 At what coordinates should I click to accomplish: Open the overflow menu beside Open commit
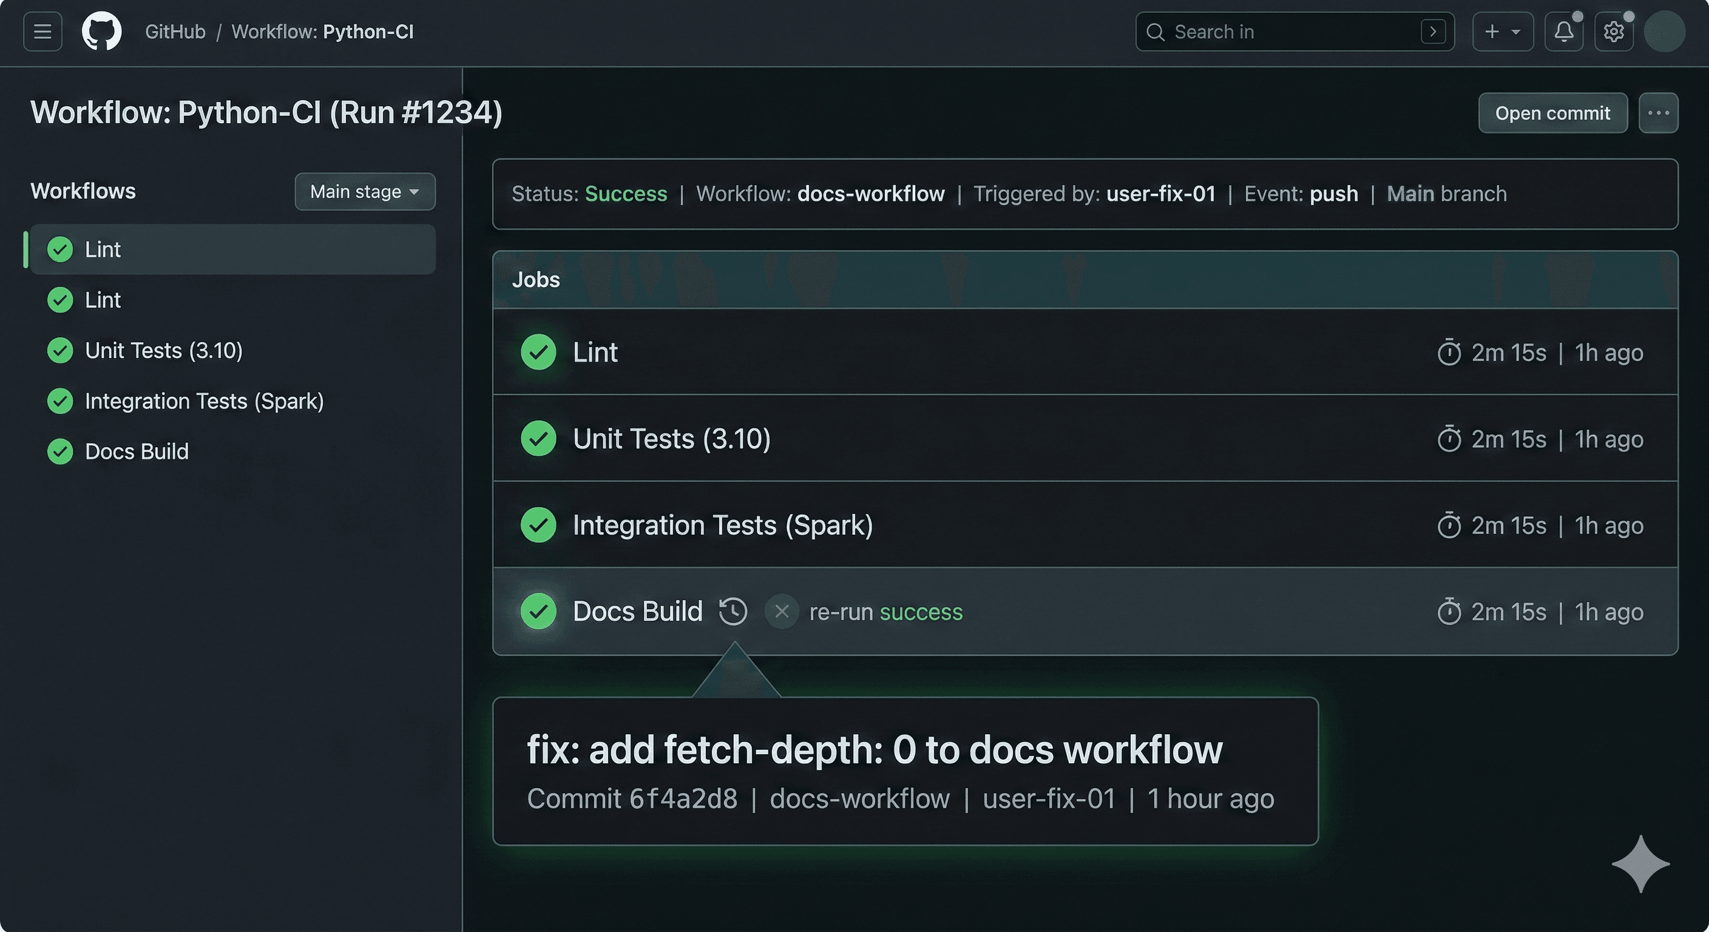pyautogui.click(x=1659, y=113)
